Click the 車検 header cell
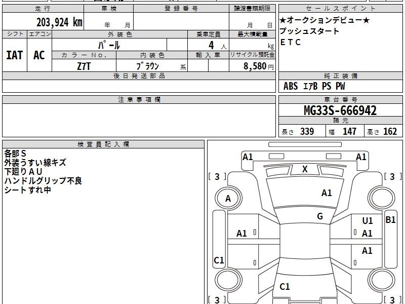 click(x=109, y=9)
